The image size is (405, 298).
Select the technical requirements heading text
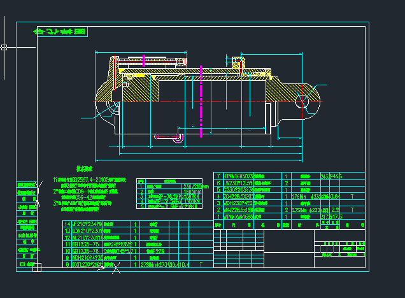coord(85,169)
